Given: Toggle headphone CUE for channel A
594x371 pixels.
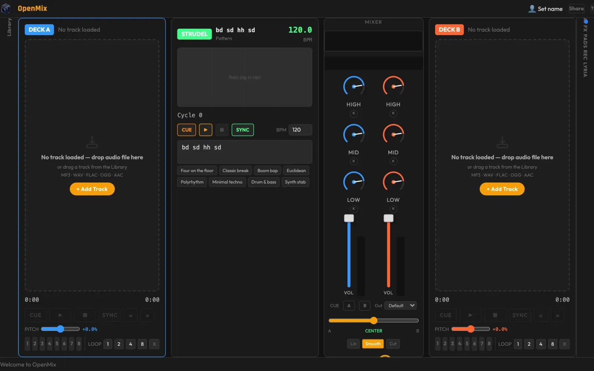Looking at the screenshot, I should (x=349, y=306).
